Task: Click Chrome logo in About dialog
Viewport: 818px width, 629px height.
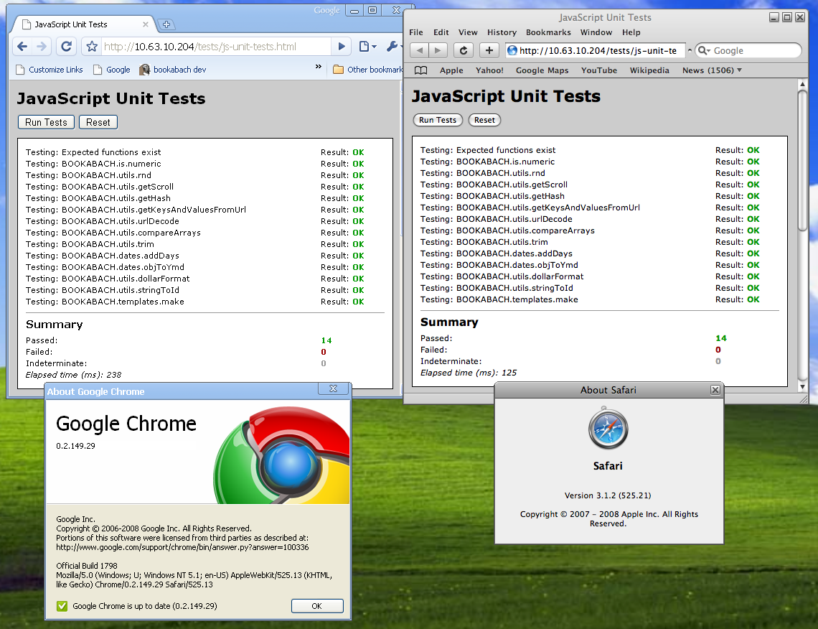Action: coord(282,455)
